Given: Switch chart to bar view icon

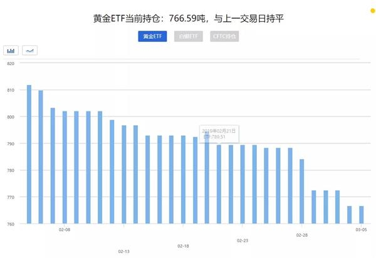Looking at the screenshot, I should (11, 51).
